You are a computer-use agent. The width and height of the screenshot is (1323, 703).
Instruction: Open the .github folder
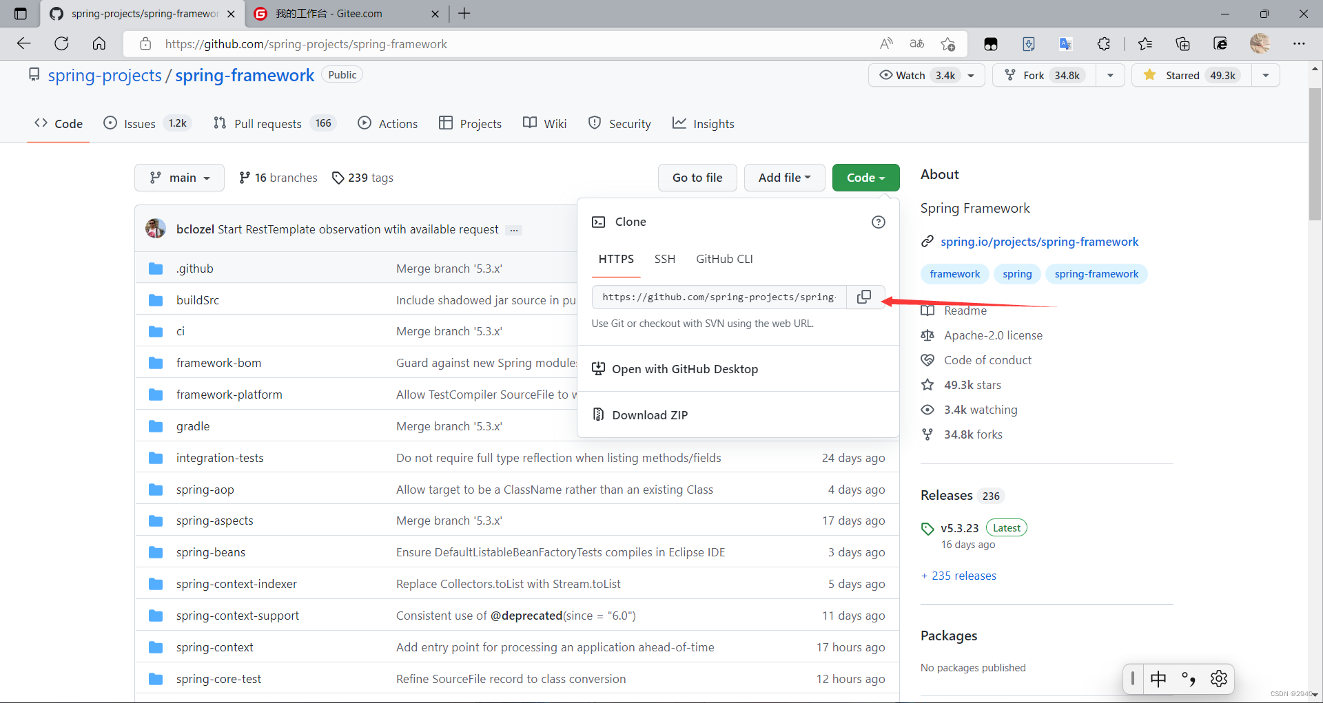[195, 269]
